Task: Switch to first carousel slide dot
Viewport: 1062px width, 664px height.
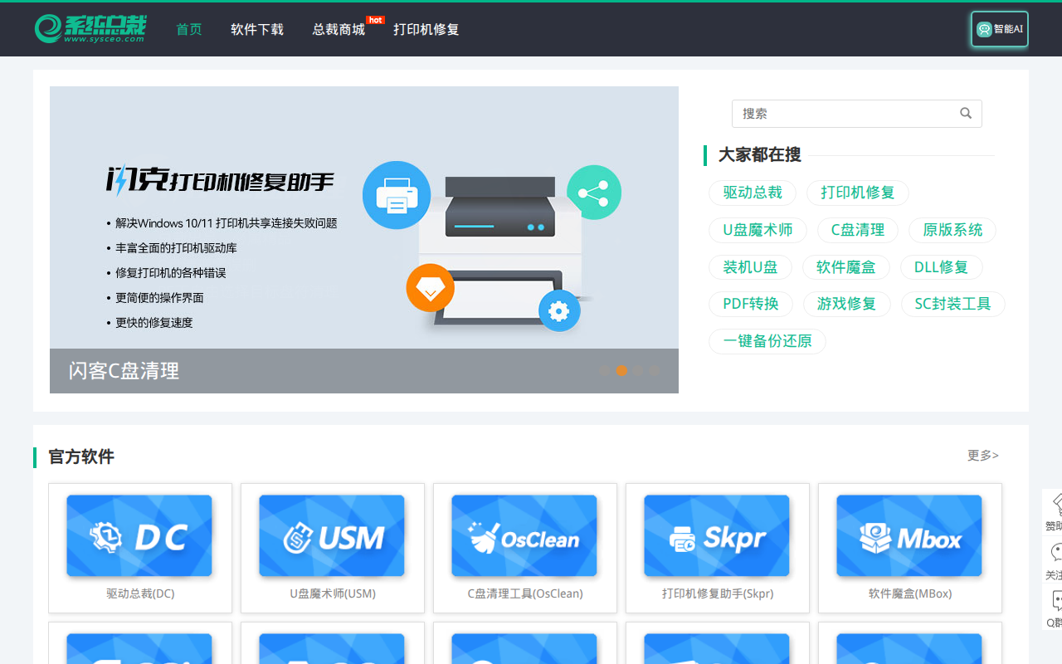Action: (605, 371)
